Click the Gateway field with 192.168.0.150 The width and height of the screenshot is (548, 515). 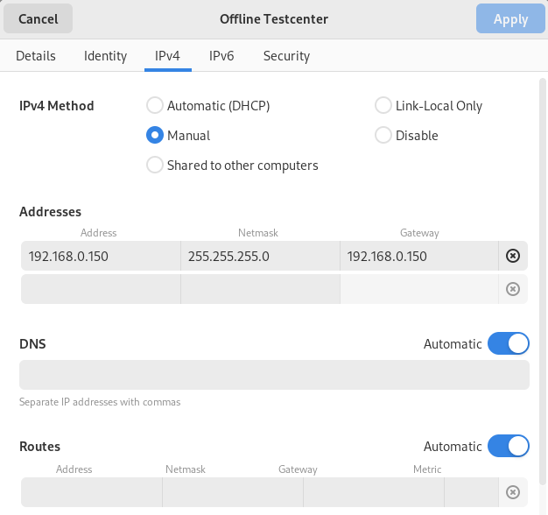coord(418,257)
